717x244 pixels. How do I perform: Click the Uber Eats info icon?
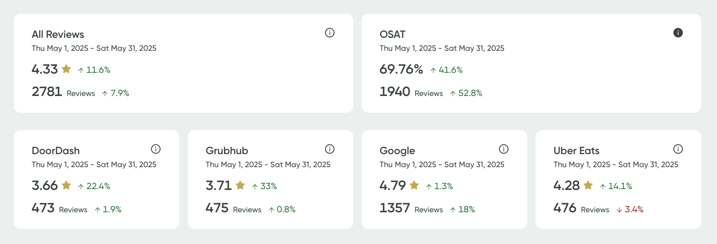click(678, 149)
